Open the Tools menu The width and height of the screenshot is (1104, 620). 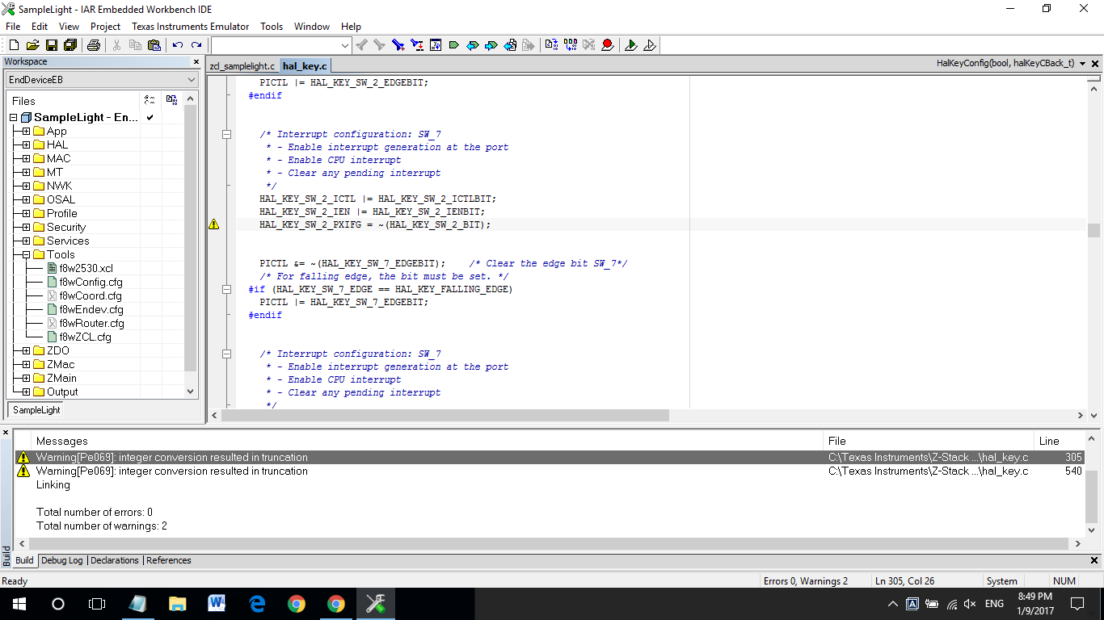[272, 27]
